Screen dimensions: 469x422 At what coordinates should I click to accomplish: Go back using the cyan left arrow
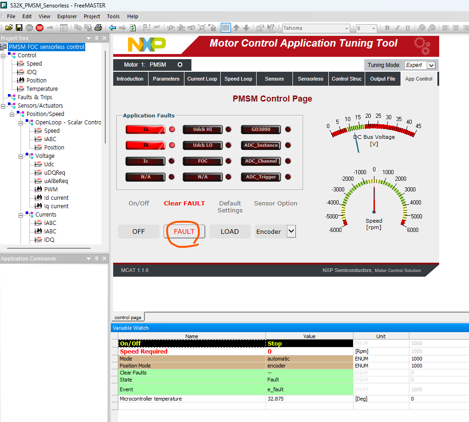pyautogui.click(x=112, y=28)
